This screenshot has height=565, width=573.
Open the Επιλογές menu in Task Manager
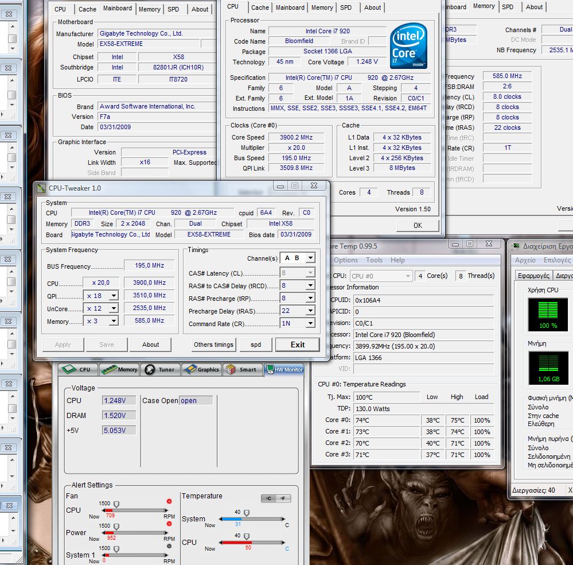point(557,260)
